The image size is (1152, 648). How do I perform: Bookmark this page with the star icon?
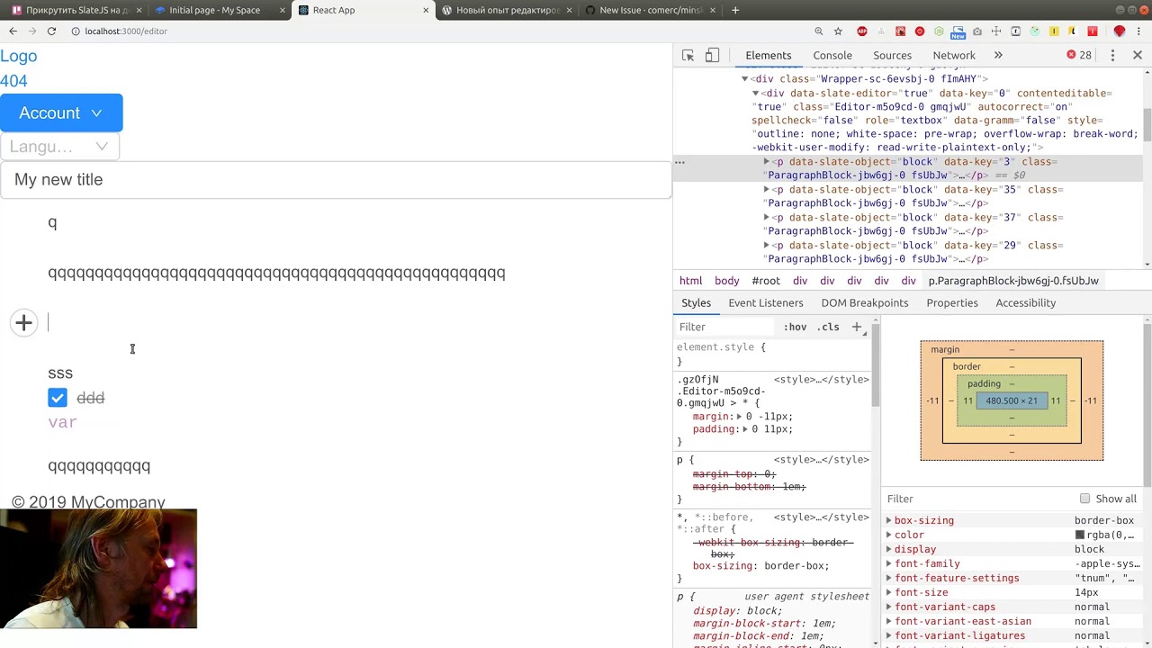(x=838, y=31)
